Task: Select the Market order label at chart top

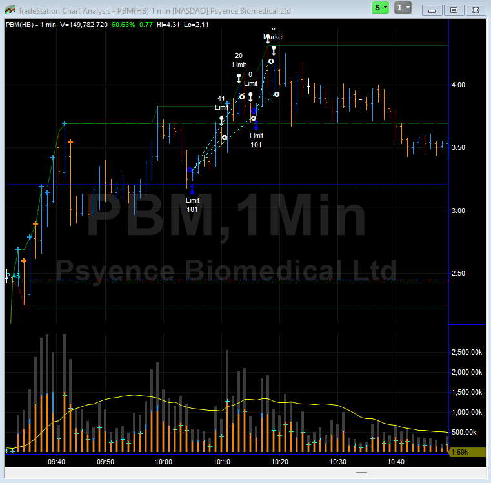Action: coord(274,37)
